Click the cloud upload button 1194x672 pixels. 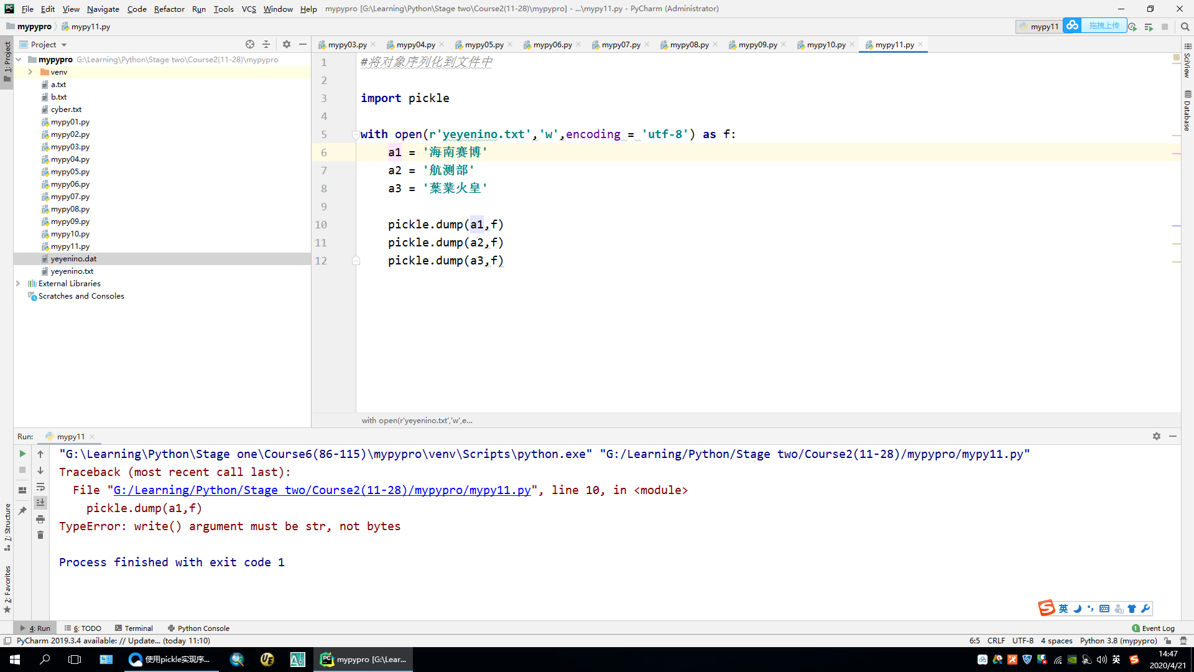click(x=1095, y=26)
